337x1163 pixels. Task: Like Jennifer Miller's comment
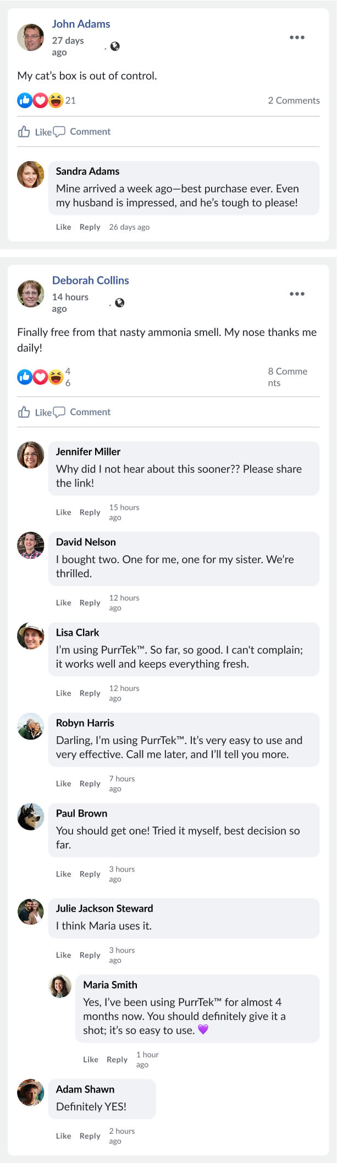[63, 512]
